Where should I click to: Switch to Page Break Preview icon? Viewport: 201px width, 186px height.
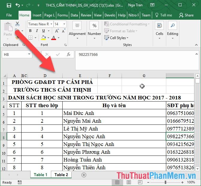point(140,182)
